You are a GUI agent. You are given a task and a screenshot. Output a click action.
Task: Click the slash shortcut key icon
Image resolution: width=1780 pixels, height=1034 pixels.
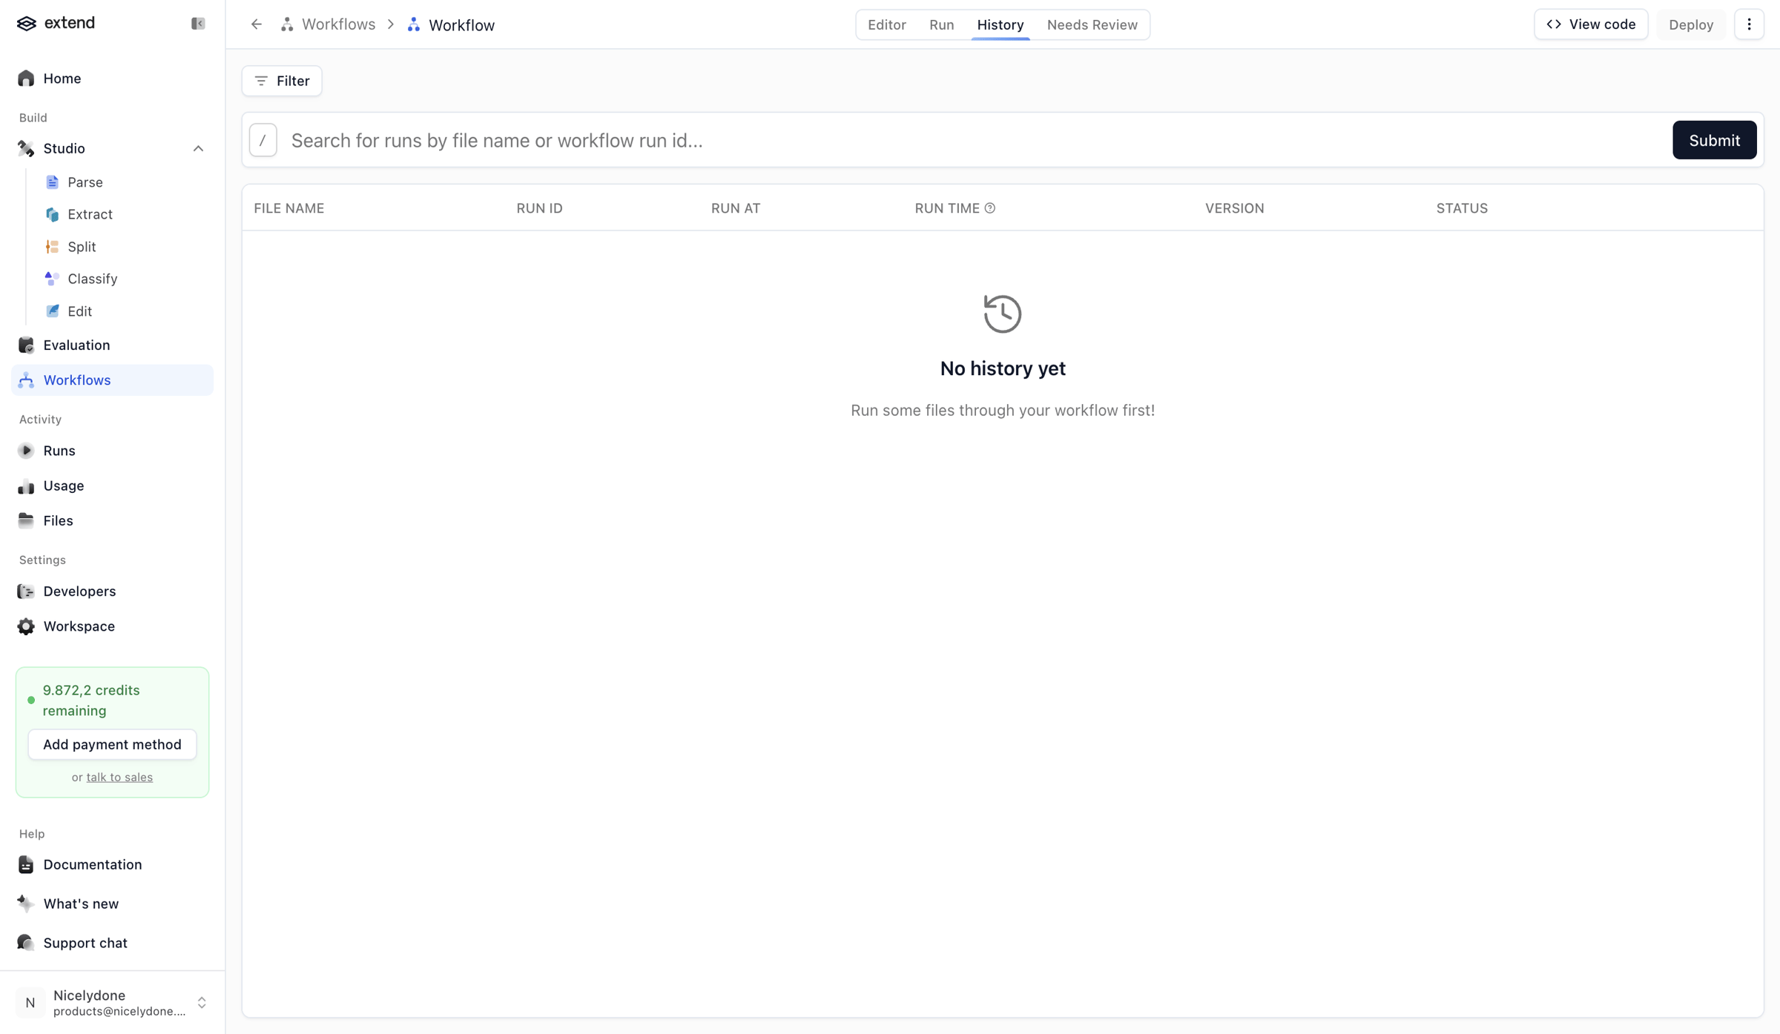coord(263,140)
